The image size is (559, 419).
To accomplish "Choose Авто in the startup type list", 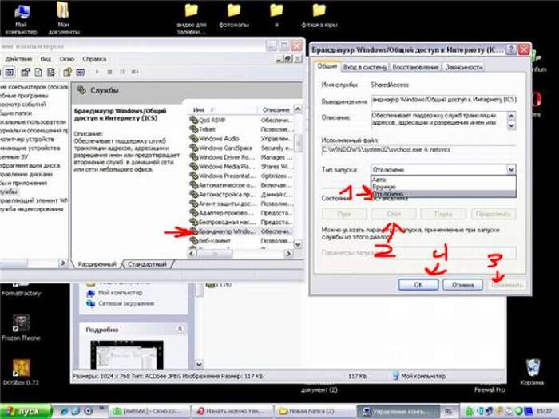I will pos(443,180).
